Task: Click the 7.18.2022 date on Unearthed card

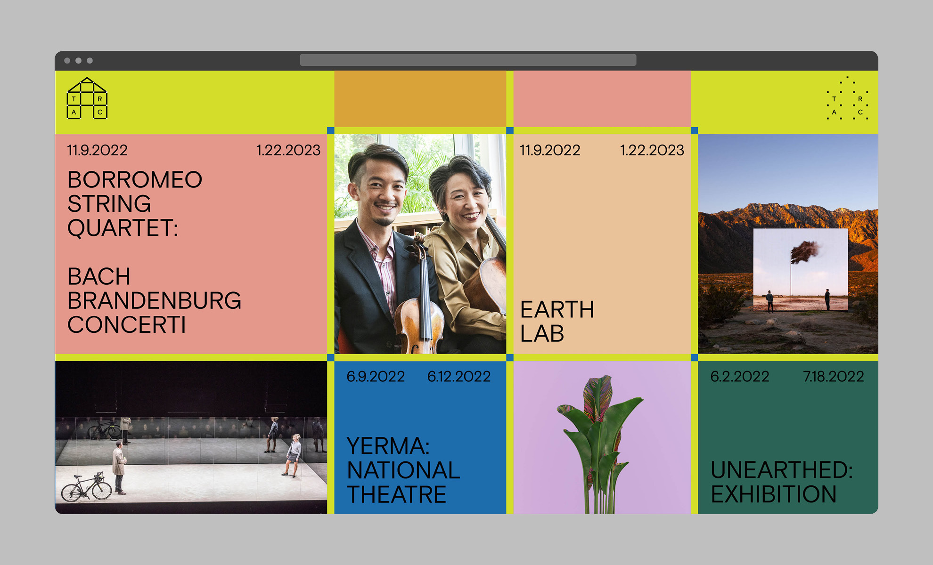Action: click(x=834, y=376)
